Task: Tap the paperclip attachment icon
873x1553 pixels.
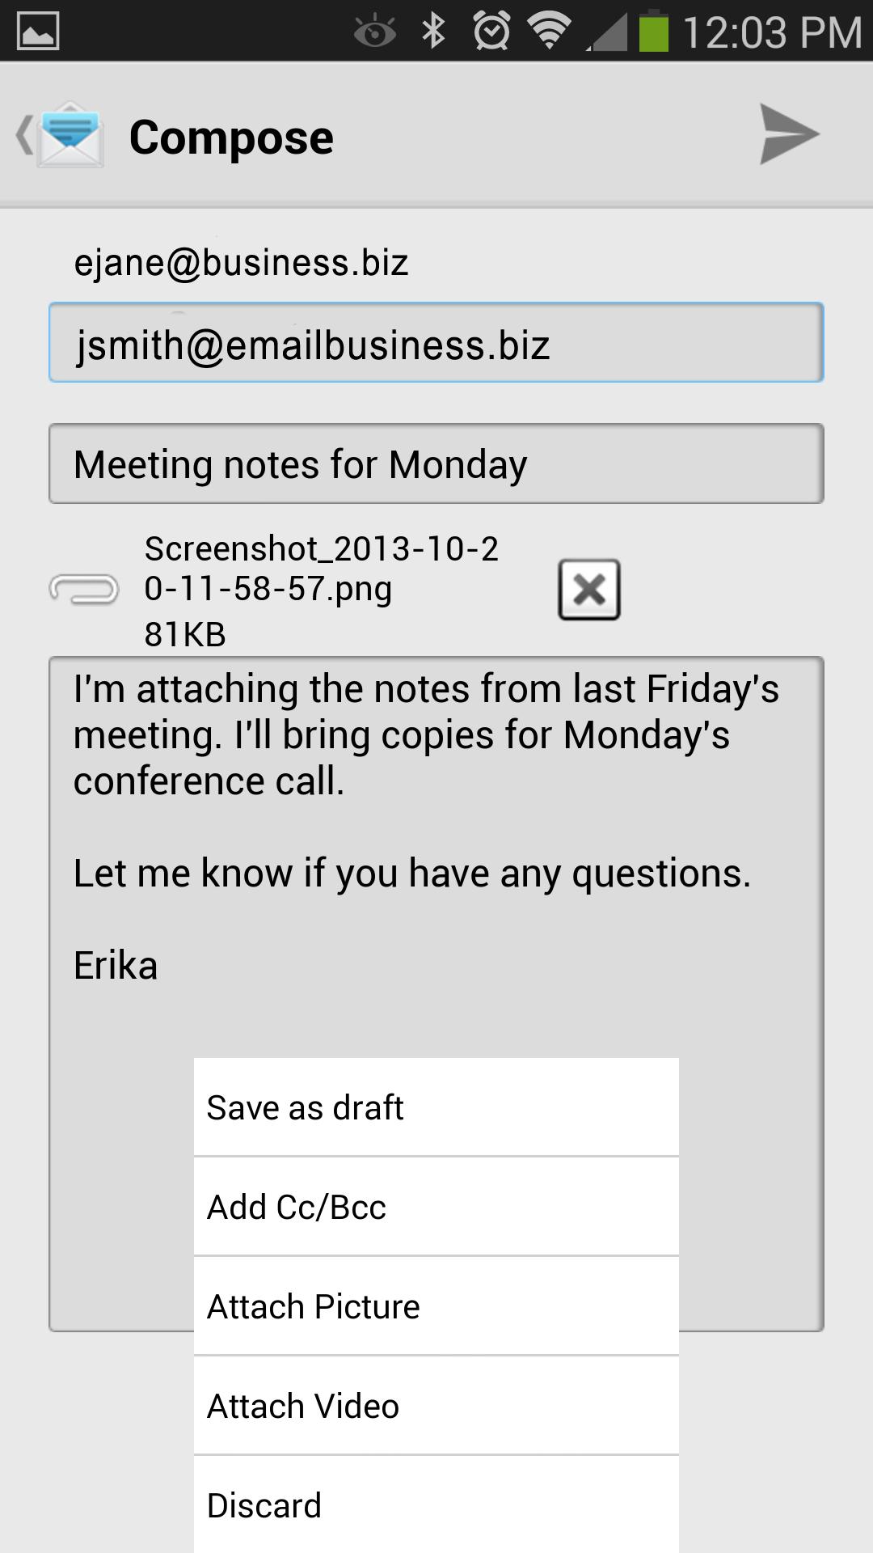Action: click(84, 590)
